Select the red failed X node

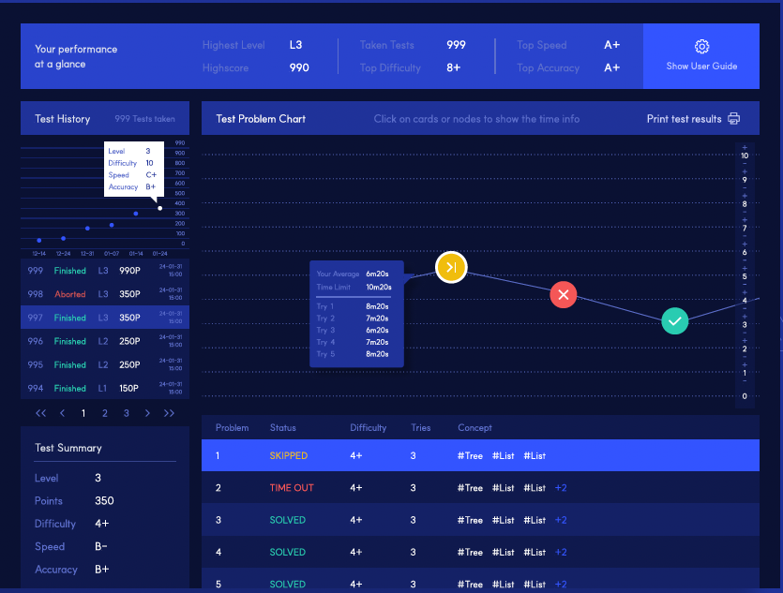564,295
